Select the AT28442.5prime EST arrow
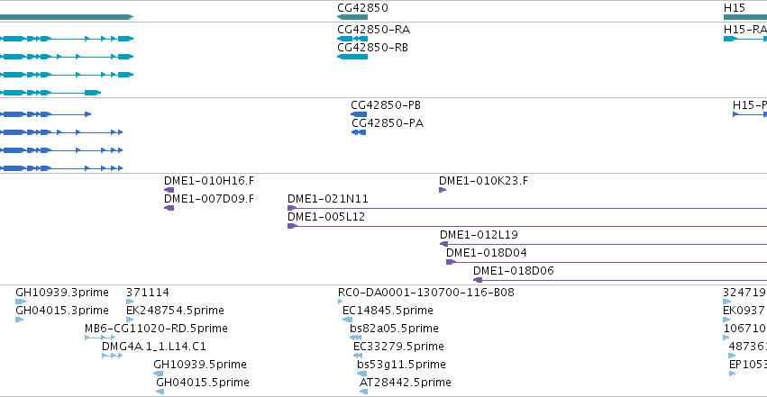The image size is (767, 397). (x=364, y=392)
